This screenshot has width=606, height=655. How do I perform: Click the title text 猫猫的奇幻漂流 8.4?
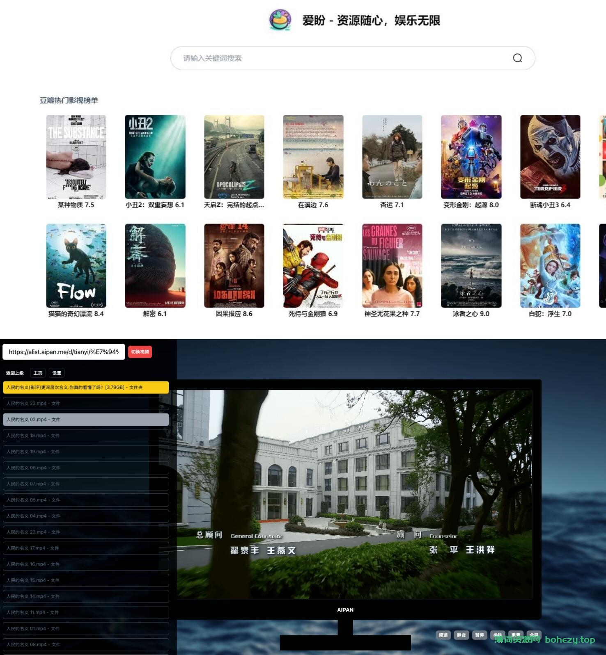[76, 313]
